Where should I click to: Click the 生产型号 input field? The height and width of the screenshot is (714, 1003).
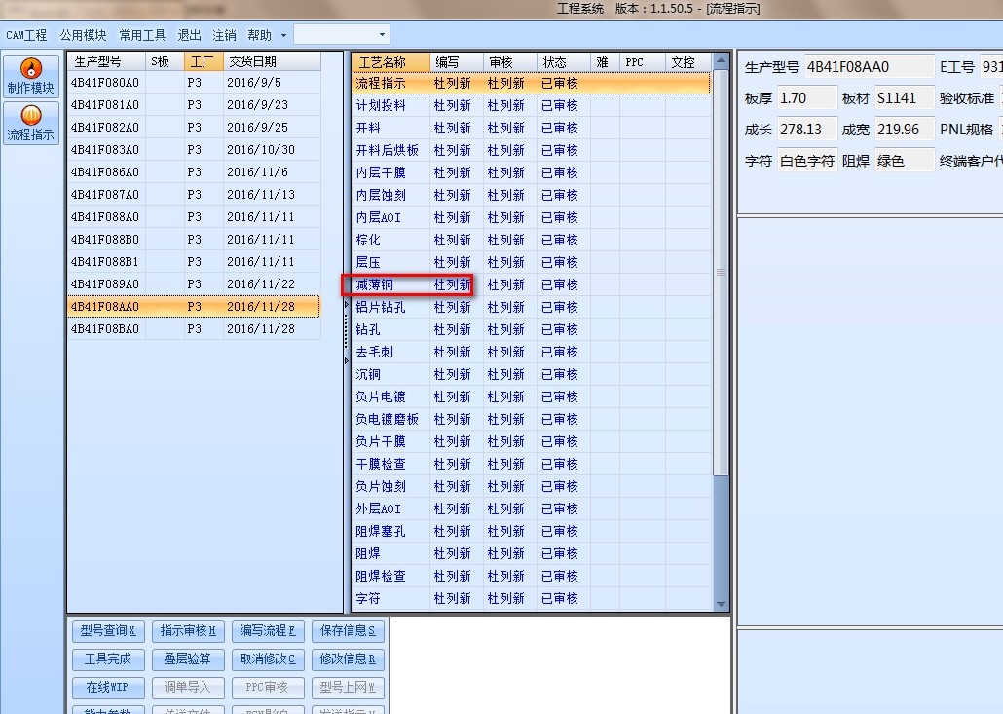pos(870,66)
